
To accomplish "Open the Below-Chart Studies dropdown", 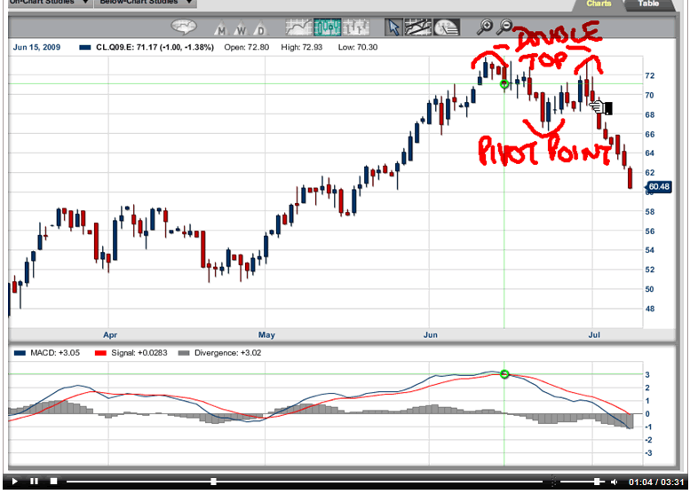I will [146, 2].
